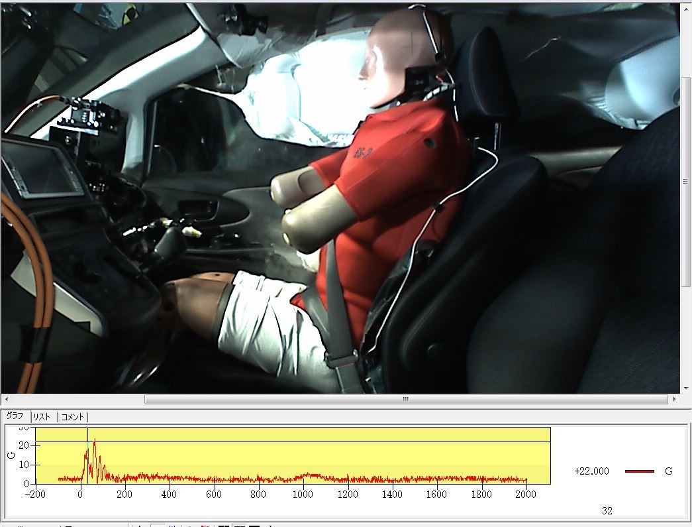Click the horizontal scrollbar left arrow
The image size is (692, 527).
[x=6, y=400]
